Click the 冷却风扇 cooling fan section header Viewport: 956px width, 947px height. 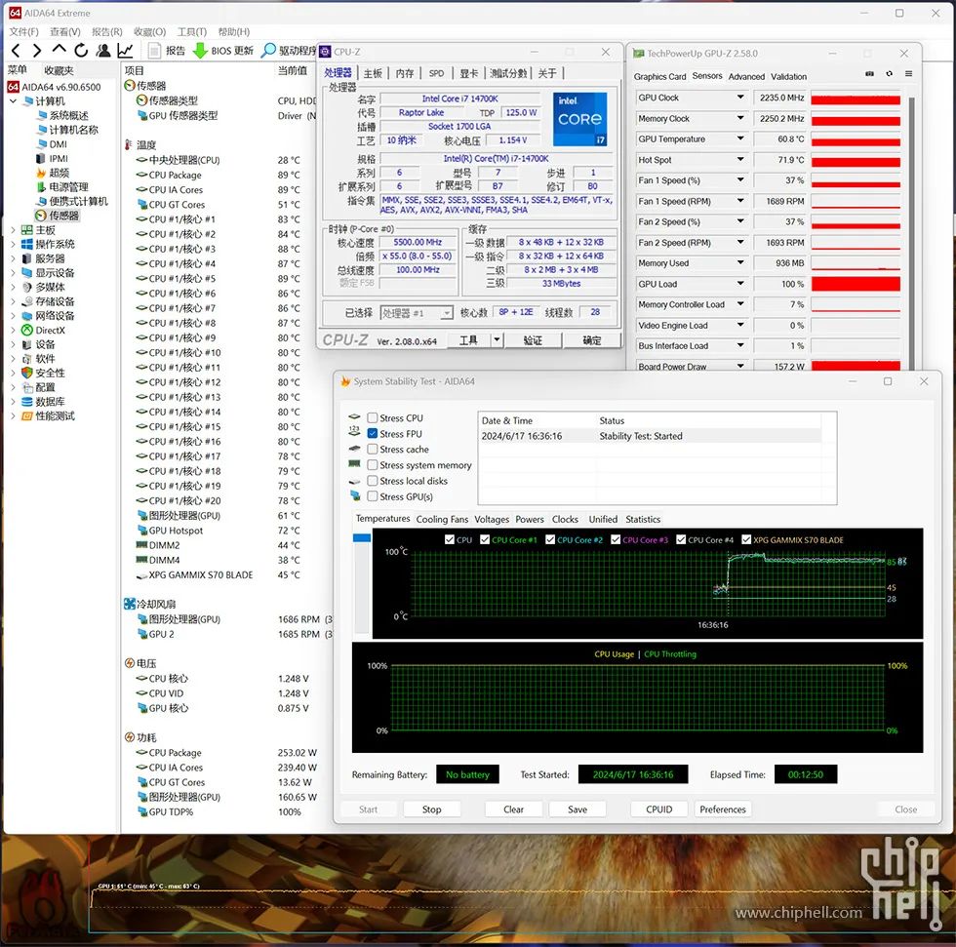[x=150, y=604]
